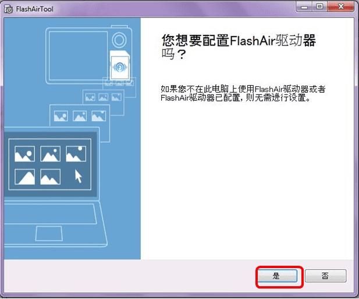Maximize the FlashAirTool window
The image size is (359, 299).
[x=320, y=6]
